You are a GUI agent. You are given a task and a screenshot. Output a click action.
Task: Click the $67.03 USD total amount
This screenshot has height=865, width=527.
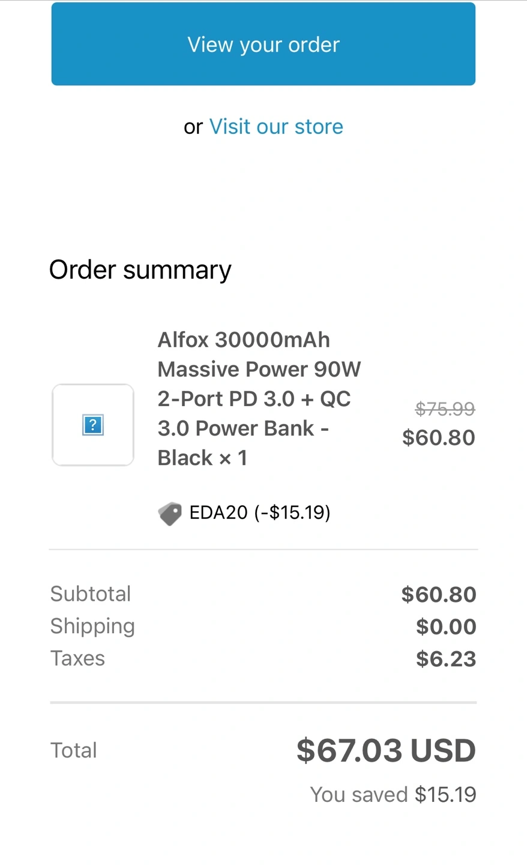[x=386, y=751]
